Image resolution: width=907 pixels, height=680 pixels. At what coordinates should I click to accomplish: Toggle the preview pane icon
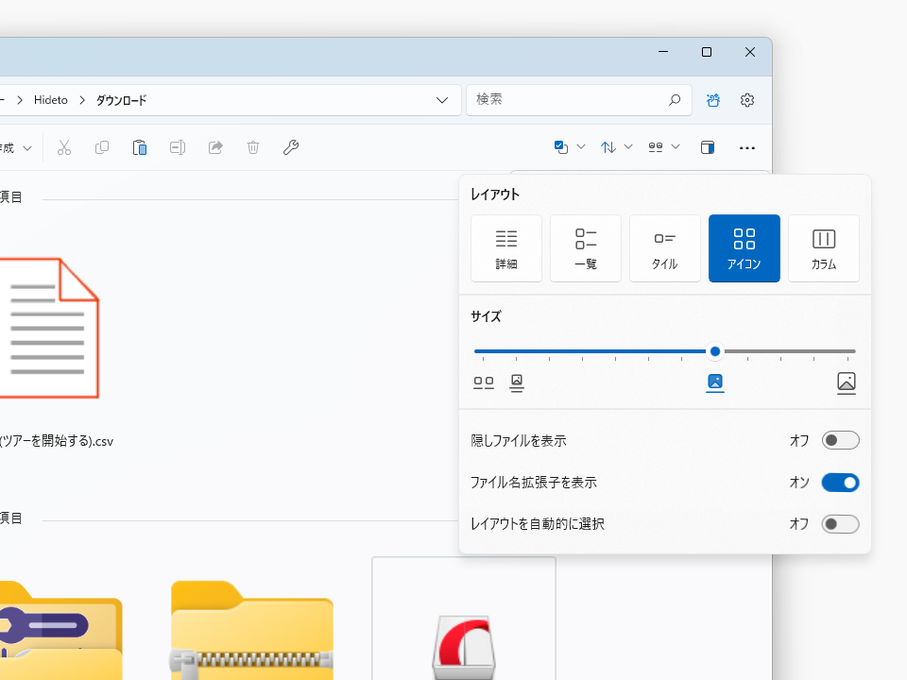pos(707,147)
